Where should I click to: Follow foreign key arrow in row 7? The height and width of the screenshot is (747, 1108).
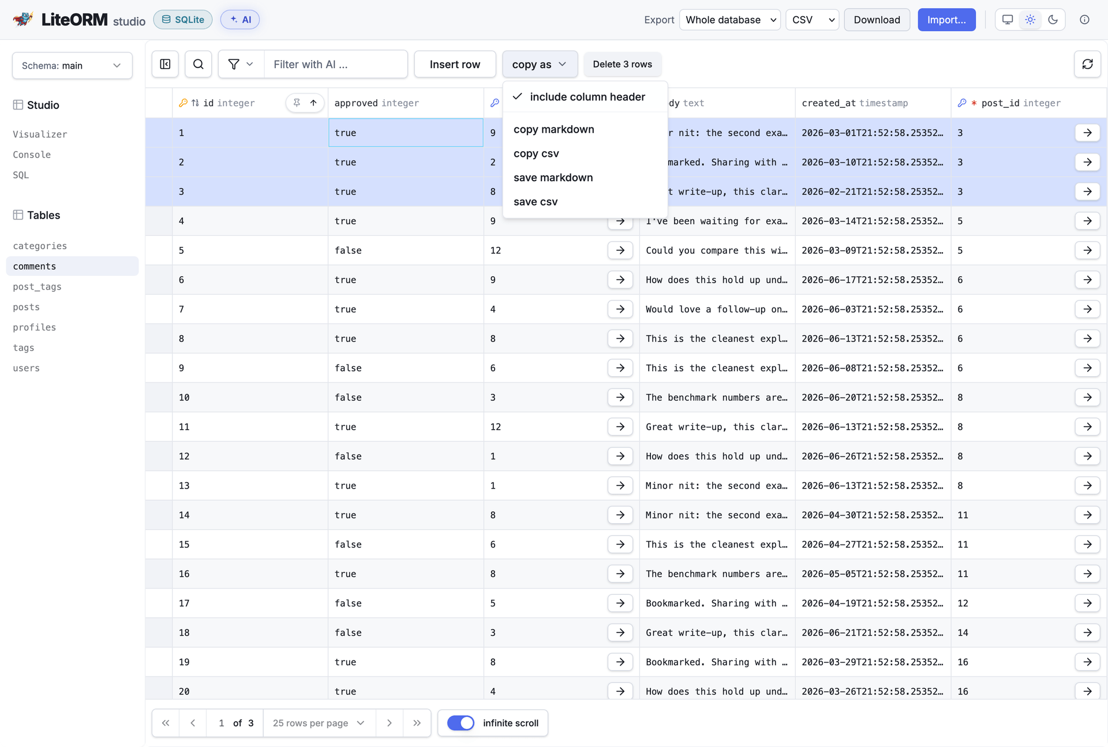(620, 309)
